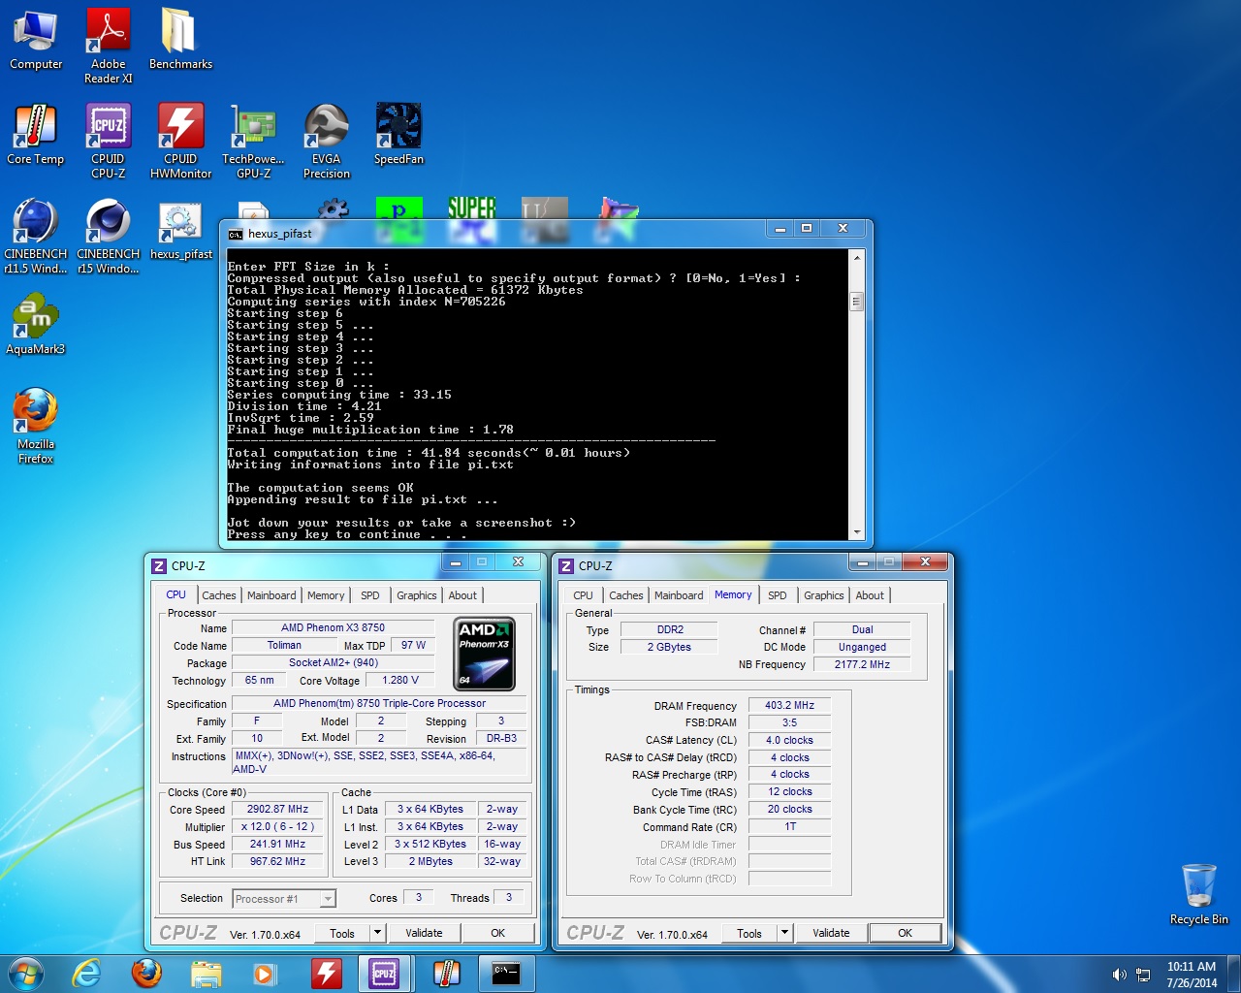Launch CPUID HWMonitor desktop shortcut
Image resolution: width=1241 pixels, height=993 pixels.
click(x=180, y=141)
